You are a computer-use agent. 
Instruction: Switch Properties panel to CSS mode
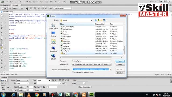pos(4,83)
